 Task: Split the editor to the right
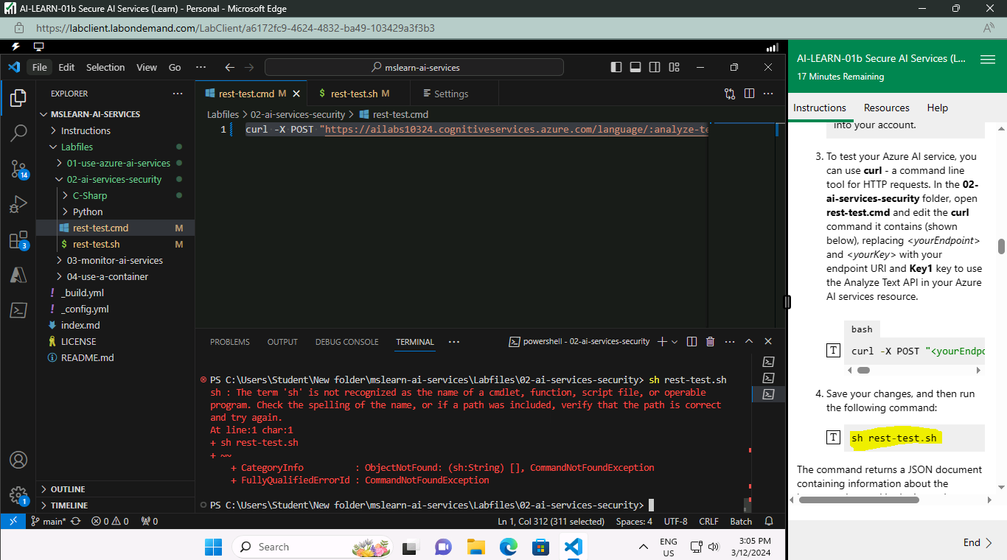[749, 94]
